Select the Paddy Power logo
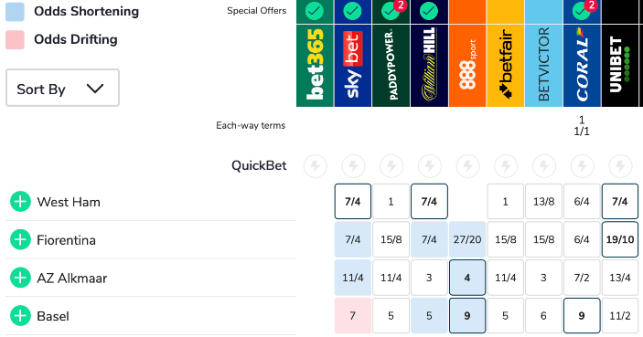 point(391,66)
